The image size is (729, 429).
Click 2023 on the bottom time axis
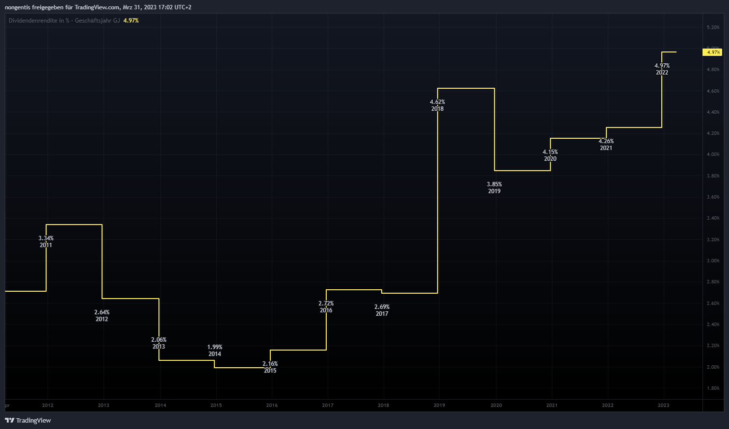[x=663, y=405]
